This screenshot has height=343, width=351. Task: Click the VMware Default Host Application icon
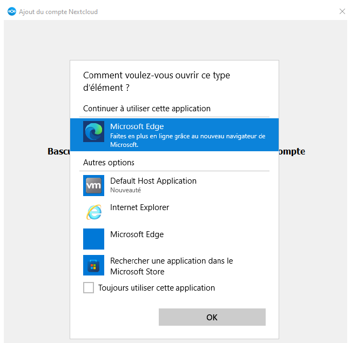click(x=93, y=186)
